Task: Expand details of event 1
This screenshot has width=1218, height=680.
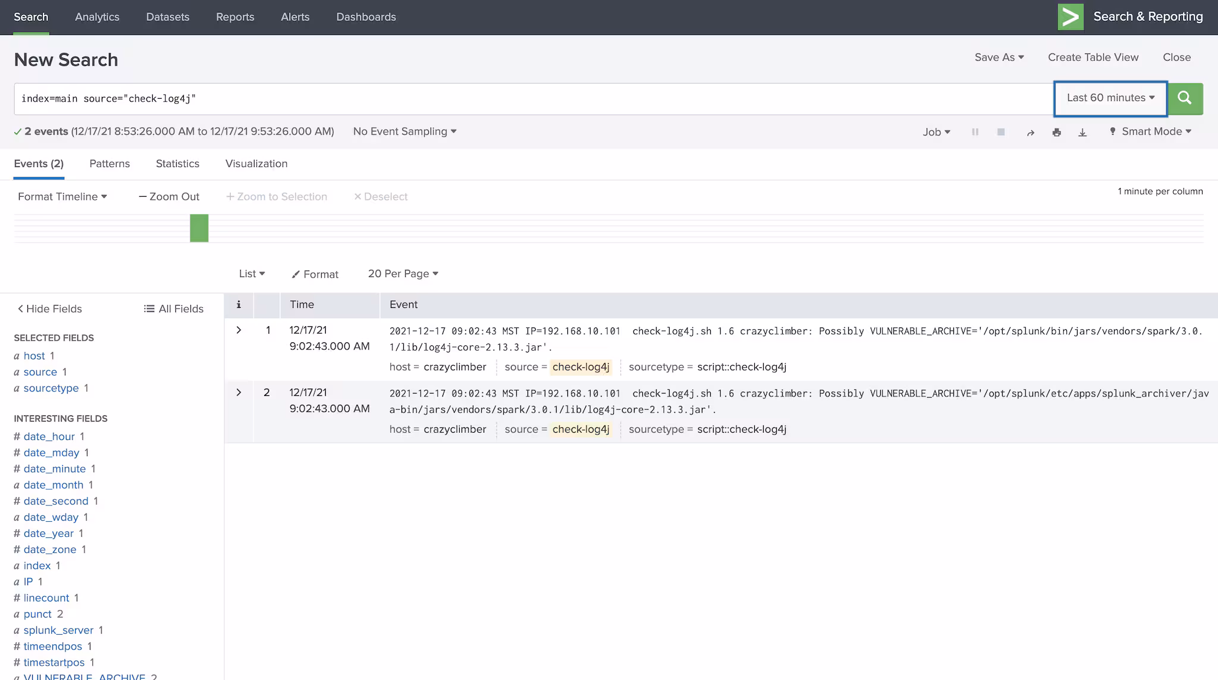Action: point(238,330)
